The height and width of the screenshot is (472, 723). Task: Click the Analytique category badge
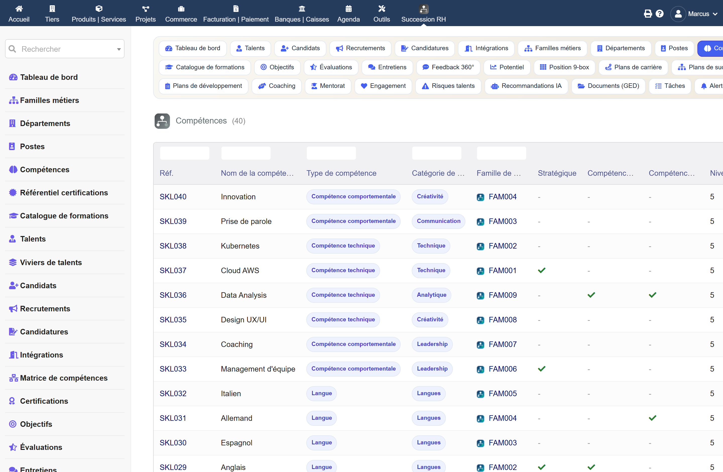click(431, 295)
